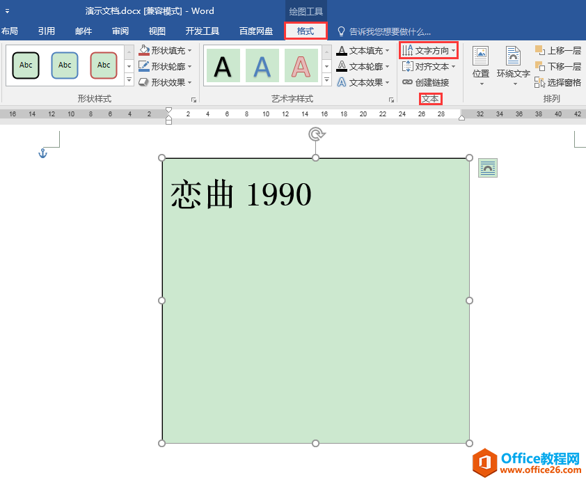Open the Quick Access Toolbar customize arrow
This screenshot has height=482, width=586.
point(7,11)
